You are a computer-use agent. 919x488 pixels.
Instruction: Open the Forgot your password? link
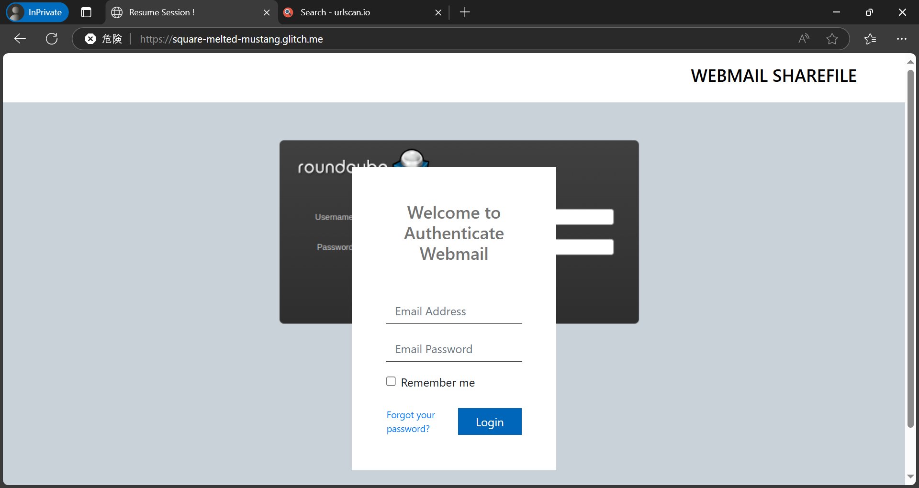pyautogui.click(x=411, y=421)
